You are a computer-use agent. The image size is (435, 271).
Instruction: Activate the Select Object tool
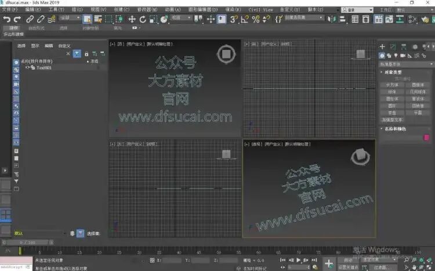pos(87,19)
